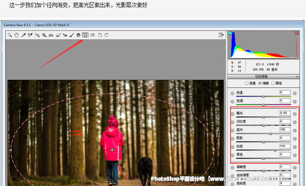The width and height of the screenshot is (306, 186).
Task: Click the 对比度 value field
Action: pyautogui.click(x=285, y=121)
